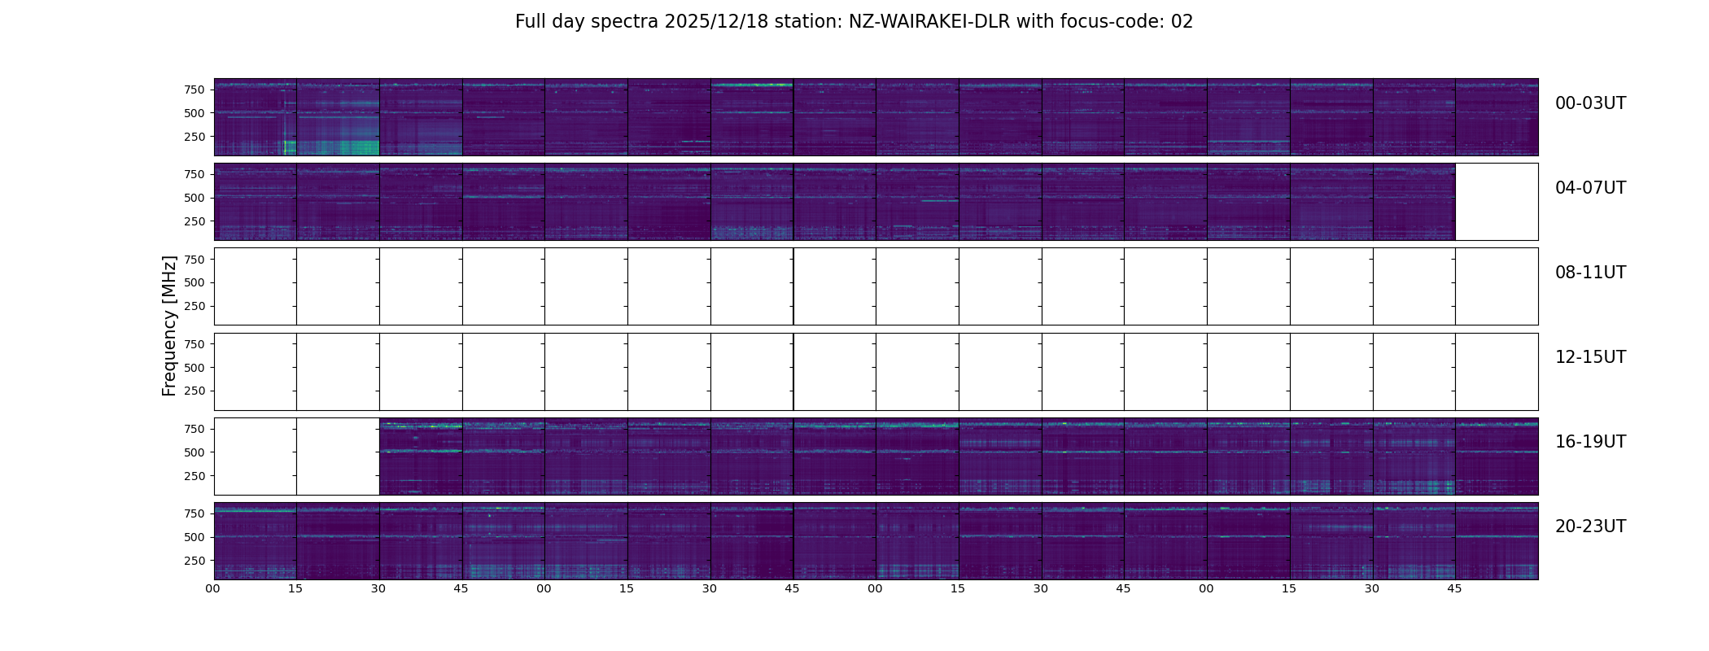Click the 750 tick of the 08-11UT row
1709x651 pixels.
tap(195, 259)
